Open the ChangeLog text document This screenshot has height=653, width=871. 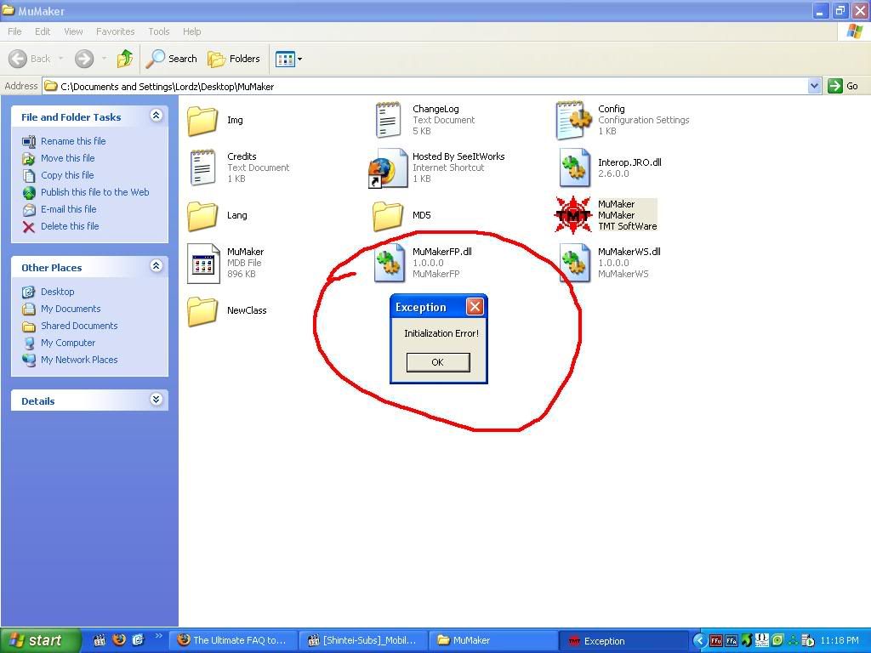388,120
